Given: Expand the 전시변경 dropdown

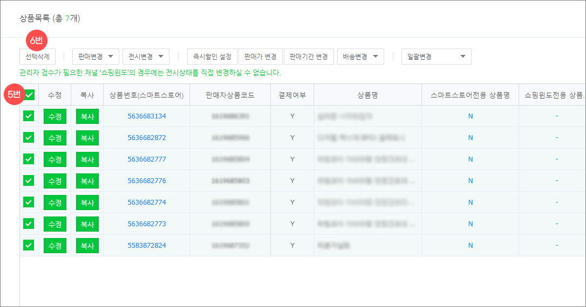Looking at the screenshot, I should [x=146, y=57].
